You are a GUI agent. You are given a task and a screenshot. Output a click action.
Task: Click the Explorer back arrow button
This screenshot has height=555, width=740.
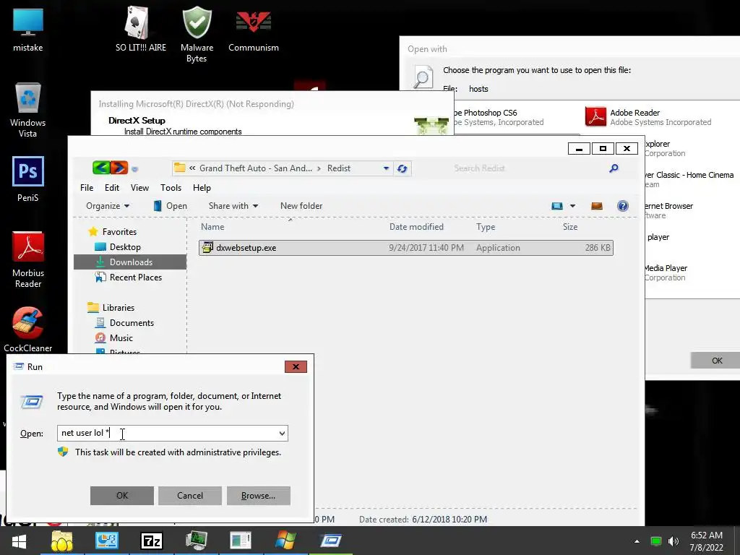click(x=101, y=168)
